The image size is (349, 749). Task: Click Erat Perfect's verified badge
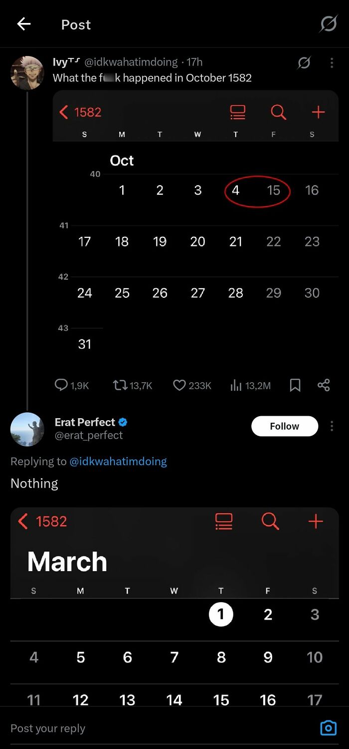point(123,422)
